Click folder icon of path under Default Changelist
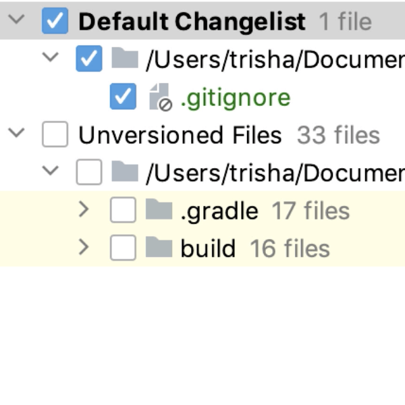 125,59
